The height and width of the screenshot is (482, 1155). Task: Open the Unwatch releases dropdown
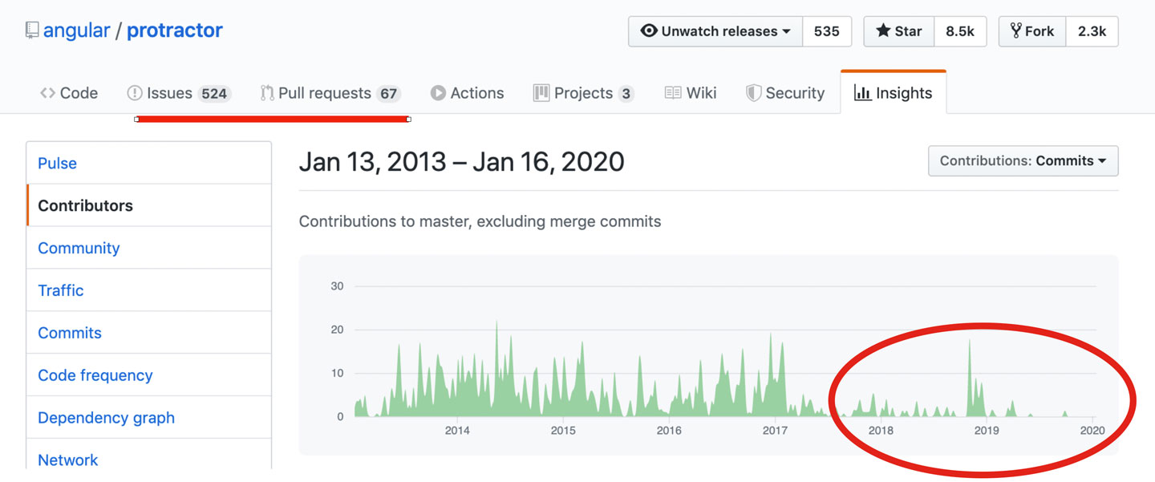tap(715, 31)
